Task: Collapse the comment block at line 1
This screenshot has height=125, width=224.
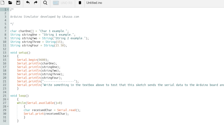Action: click(8, 10)
